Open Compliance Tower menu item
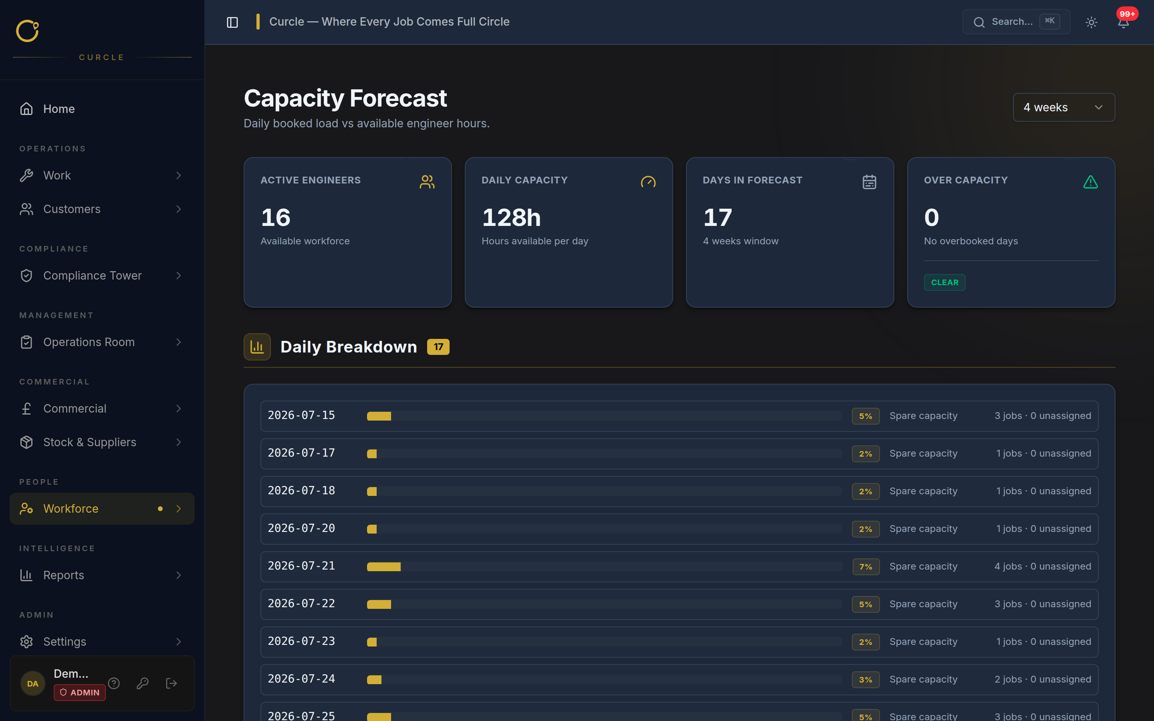This screenshot has width=1154, height=721. (102, 276)
